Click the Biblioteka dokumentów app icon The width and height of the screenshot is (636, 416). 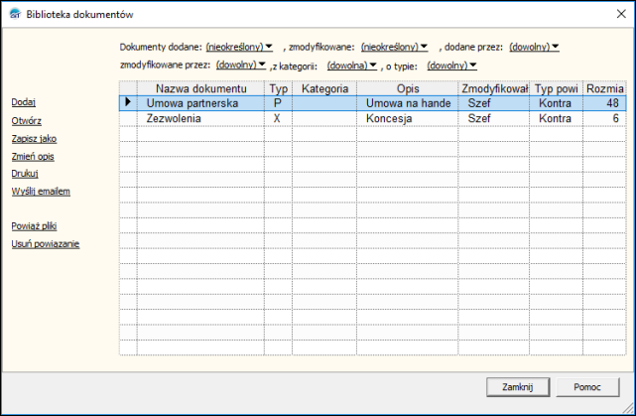click(15, 14)
